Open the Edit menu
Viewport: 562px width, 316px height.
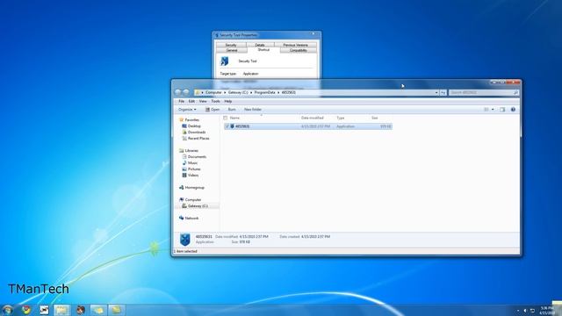pyautogui.click(x=191, y=102)
